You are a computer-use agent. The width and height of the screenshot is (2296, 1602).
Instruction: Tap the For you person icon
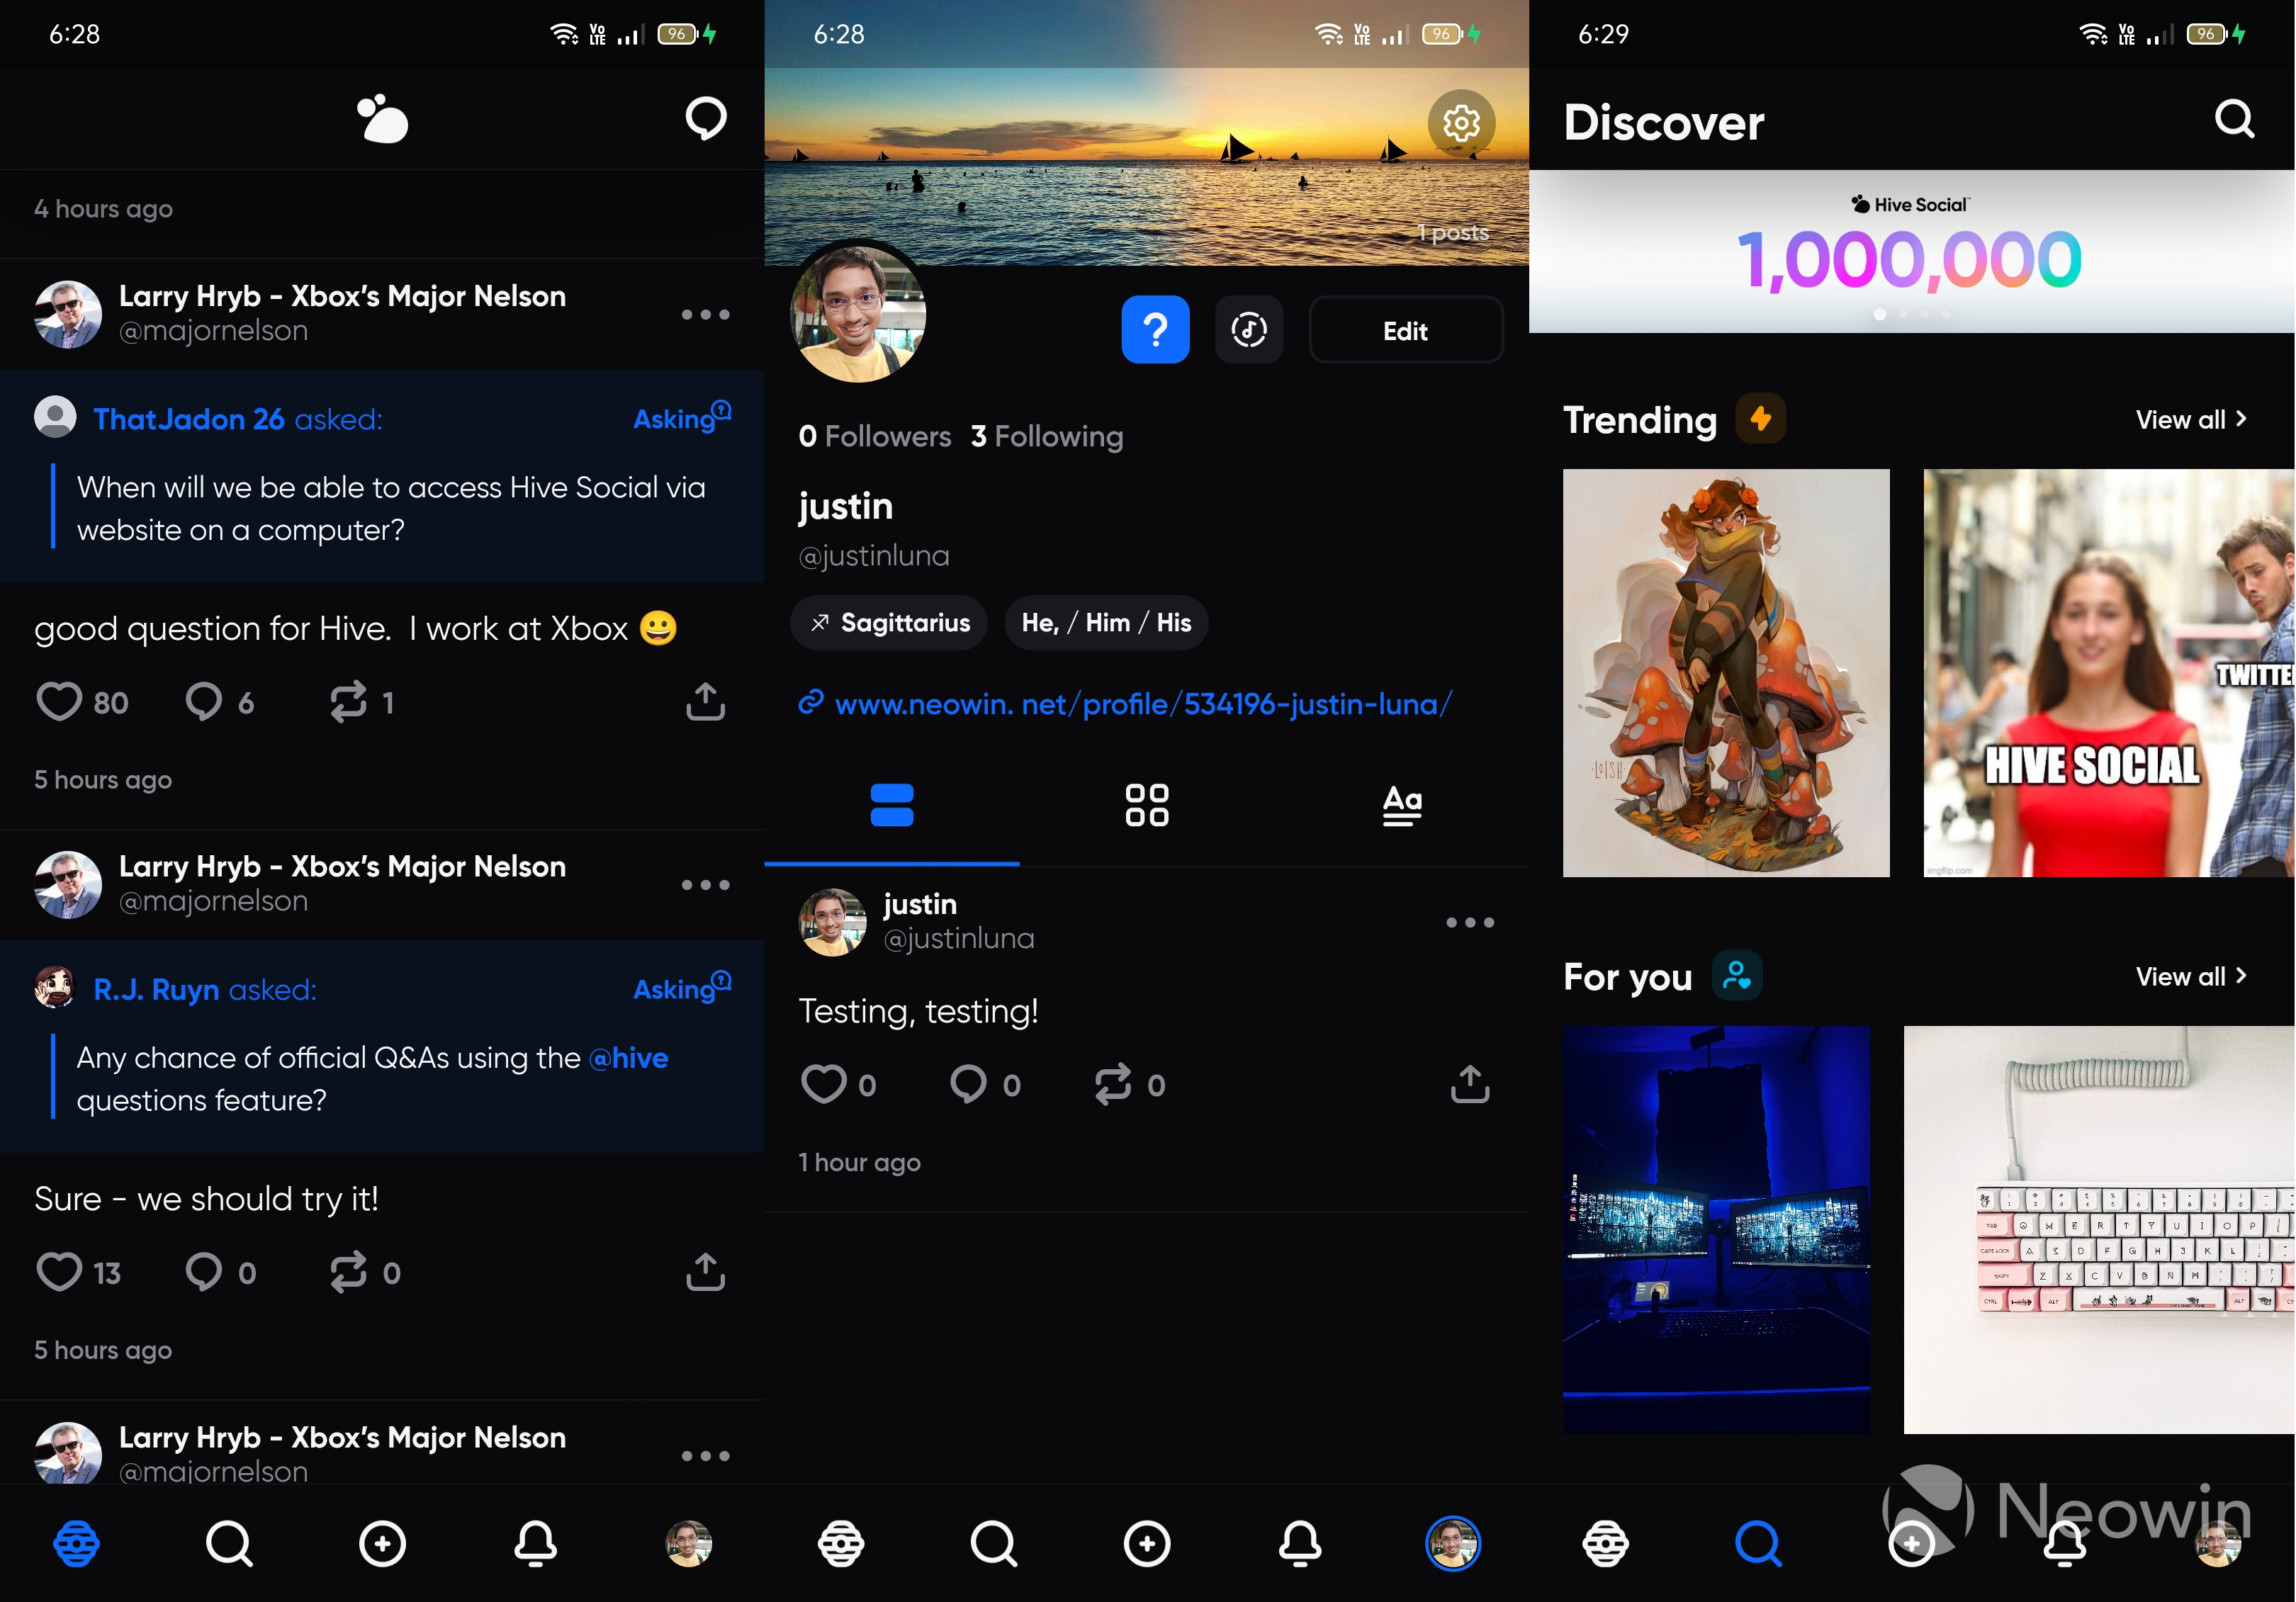point(1737,975)
